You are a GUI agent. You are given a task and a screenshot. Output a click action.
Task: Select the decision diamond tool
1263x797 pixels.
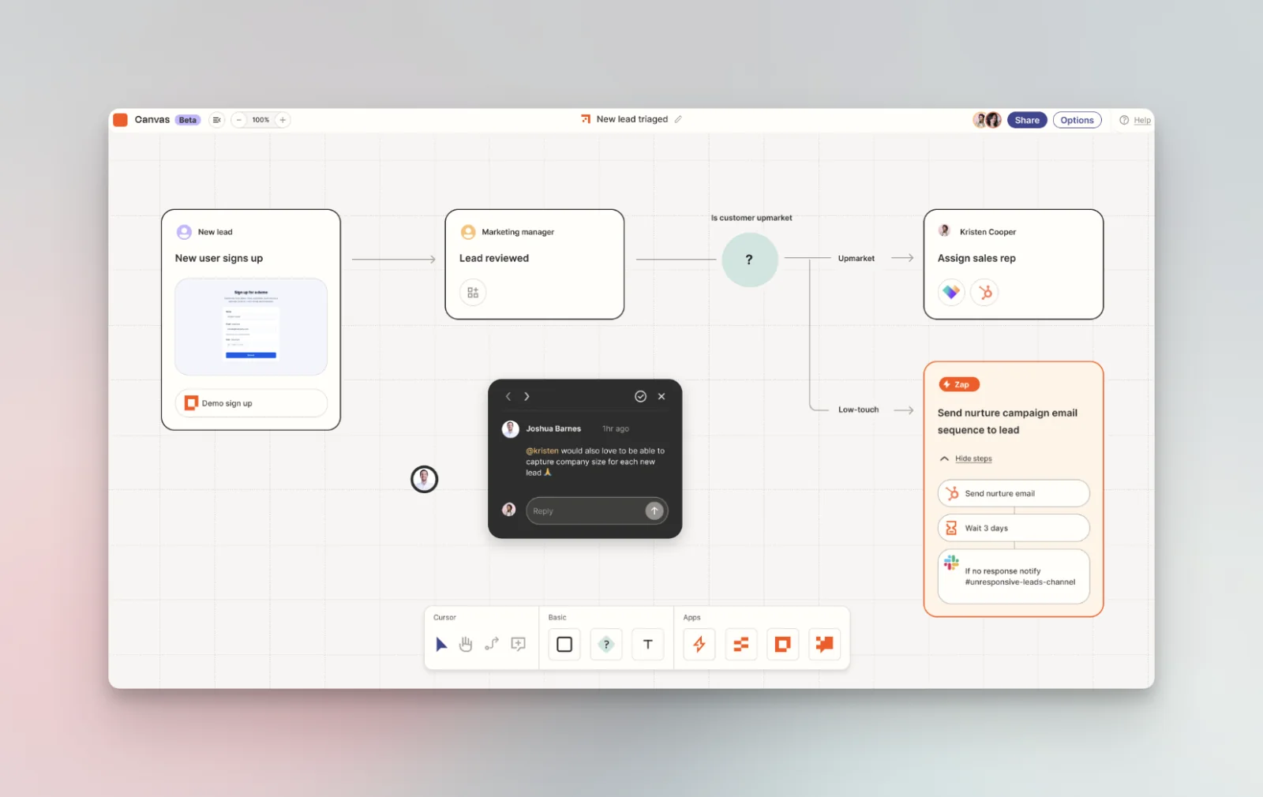tap(606, 644)
